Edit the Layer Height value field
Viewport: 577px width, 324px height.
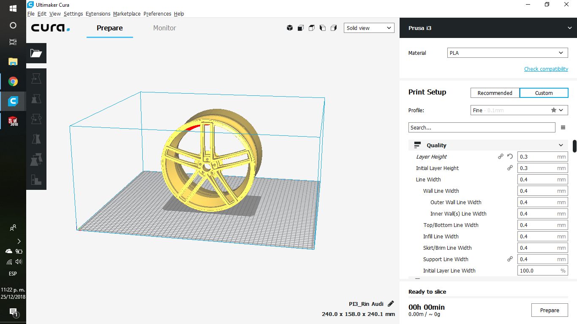pyautogui.click(x=543, y=157)
